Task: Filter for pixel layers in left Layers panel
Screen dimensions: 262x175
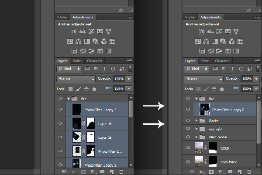Action: 87,69
